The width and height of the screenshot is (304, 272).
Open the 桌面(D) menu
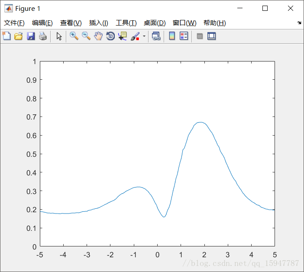pyautogui.click(x=155, y=23)
